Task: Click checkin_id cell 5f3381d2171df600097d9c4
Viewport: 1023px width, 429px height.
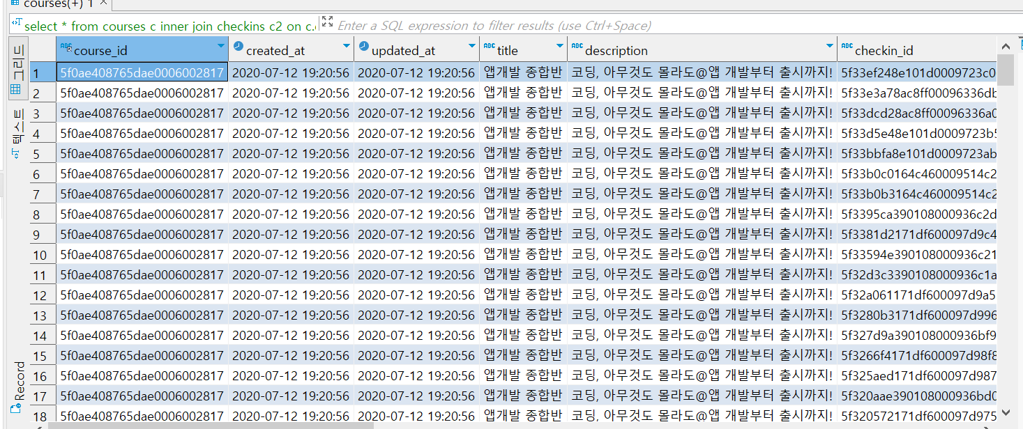Action: 917,234
